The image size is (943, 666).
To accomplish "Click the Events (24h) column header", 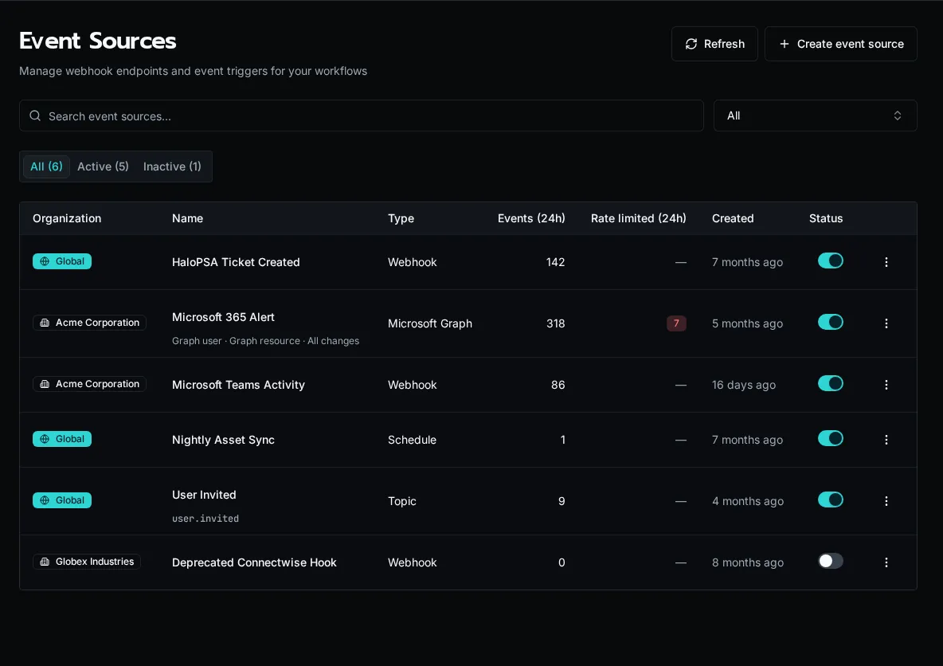I will pos(531,218).
